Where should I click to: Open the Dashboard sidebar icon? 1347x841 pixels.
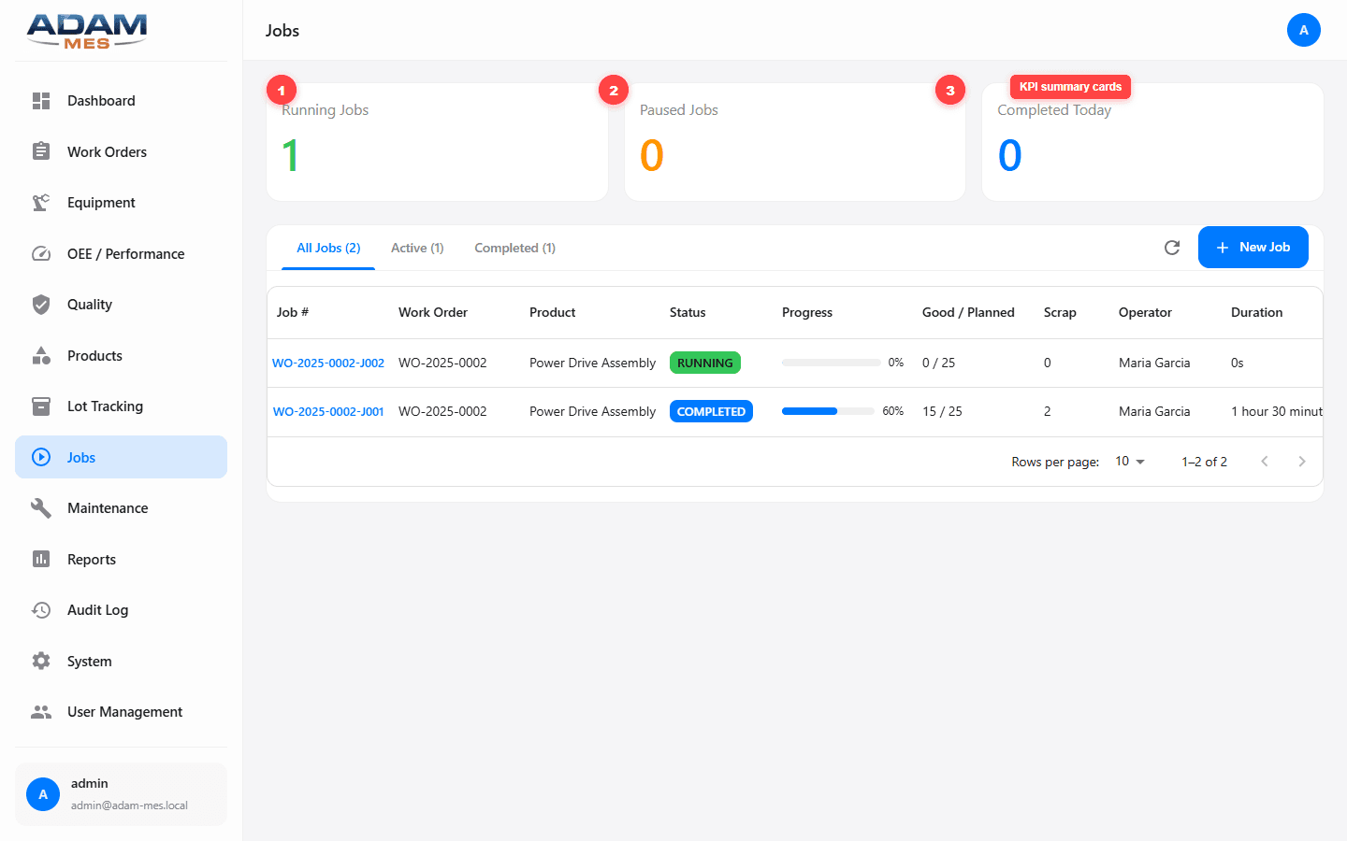point(41,101)
